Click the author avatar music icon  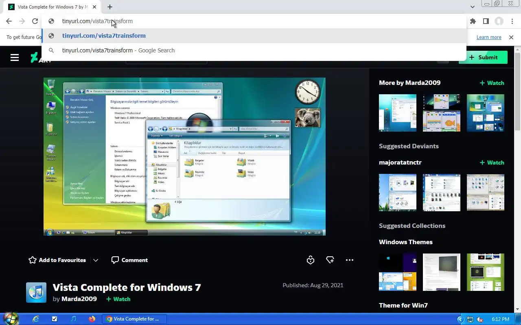[36, 292]
